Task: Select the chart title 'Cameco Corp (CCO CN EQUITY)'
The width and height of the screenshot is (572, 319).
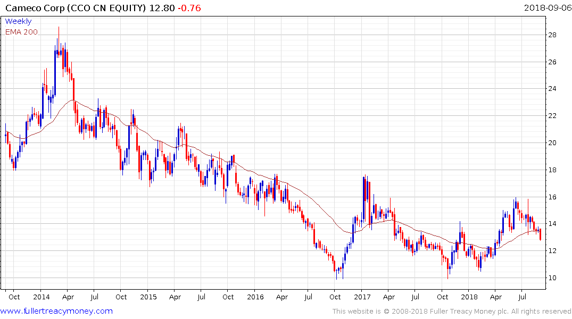Action: 76,8
